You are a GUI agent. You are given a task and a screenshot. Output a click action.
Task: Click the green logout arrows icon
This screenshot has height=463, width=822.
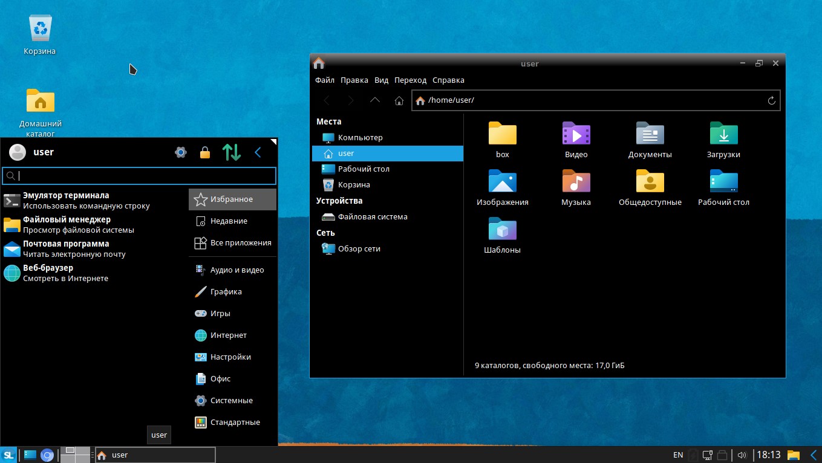[232, 152]
